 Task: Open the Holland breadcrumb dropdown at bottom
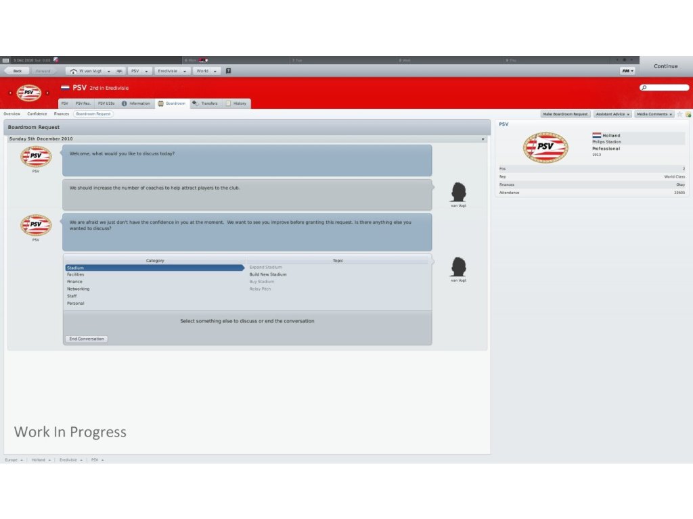pyautogui.click(x=41, y=460)
